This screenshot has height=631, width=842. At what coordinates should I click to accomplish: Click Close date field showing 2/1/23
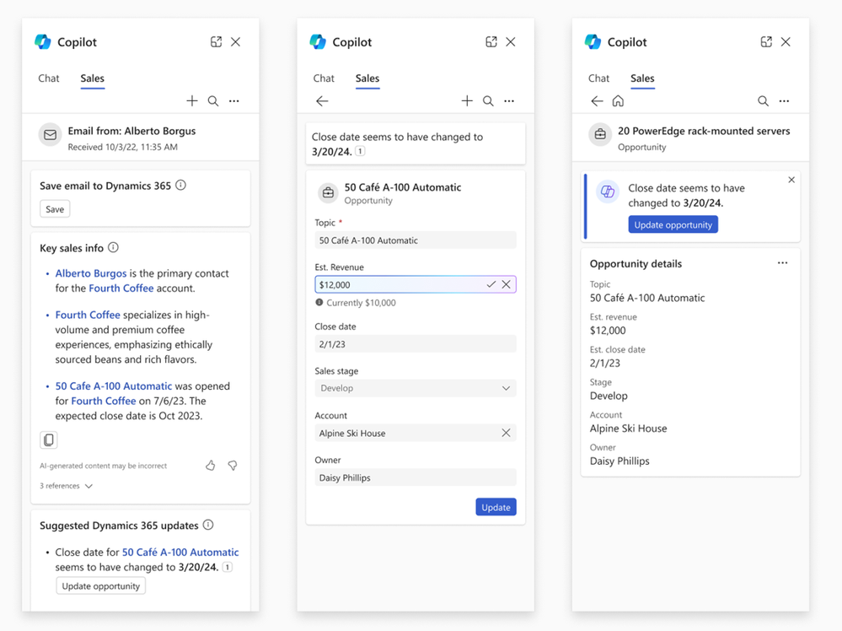416,344
